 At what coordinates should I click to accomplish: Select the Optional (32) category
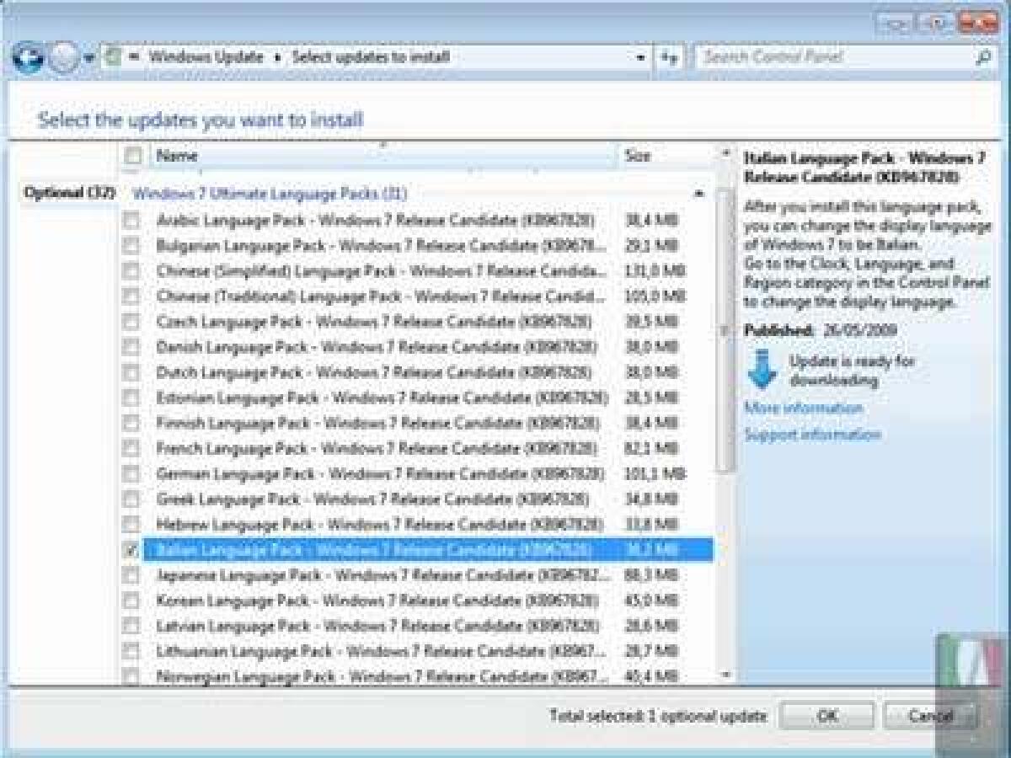click(x=69, y=193)
